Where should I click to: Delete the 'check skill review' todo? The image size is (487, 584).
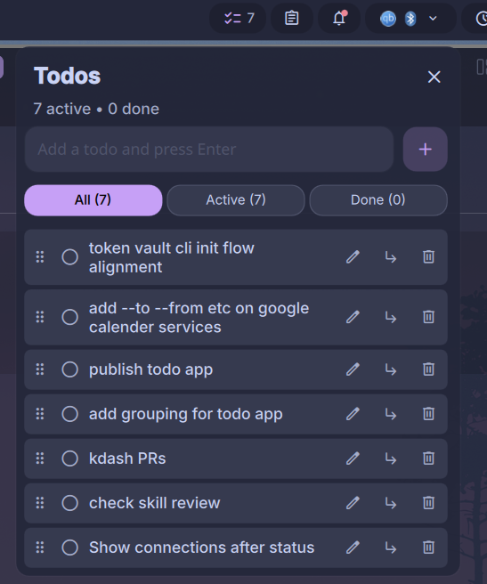coord(428,503)
